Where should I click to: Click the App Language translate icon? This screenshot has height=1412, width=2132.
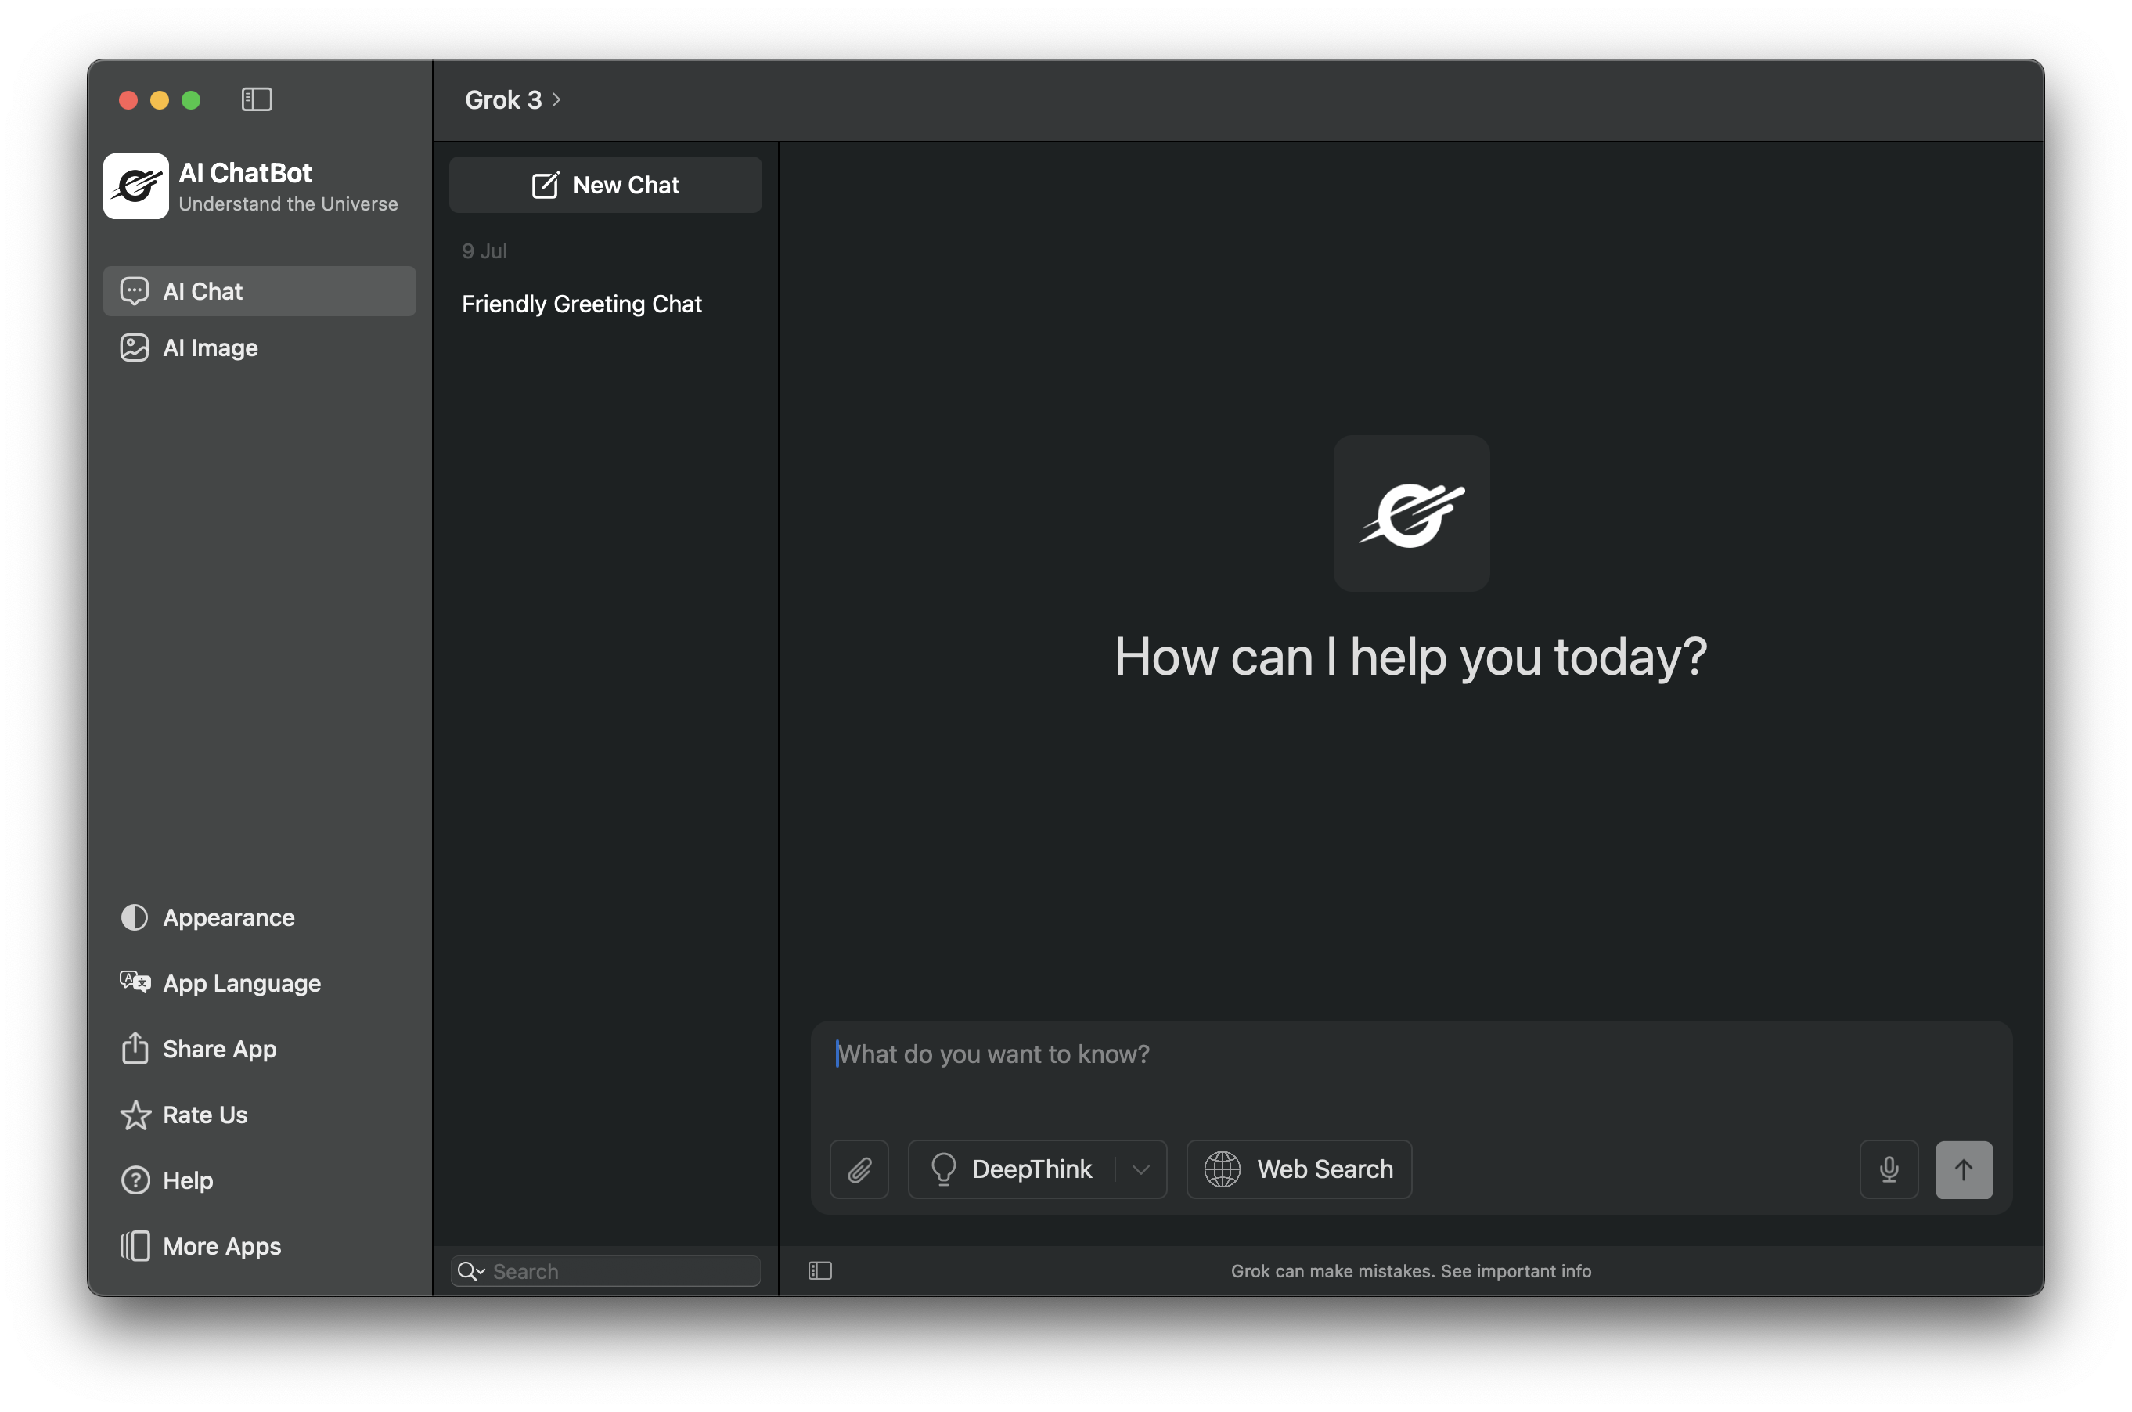(135, 982)
